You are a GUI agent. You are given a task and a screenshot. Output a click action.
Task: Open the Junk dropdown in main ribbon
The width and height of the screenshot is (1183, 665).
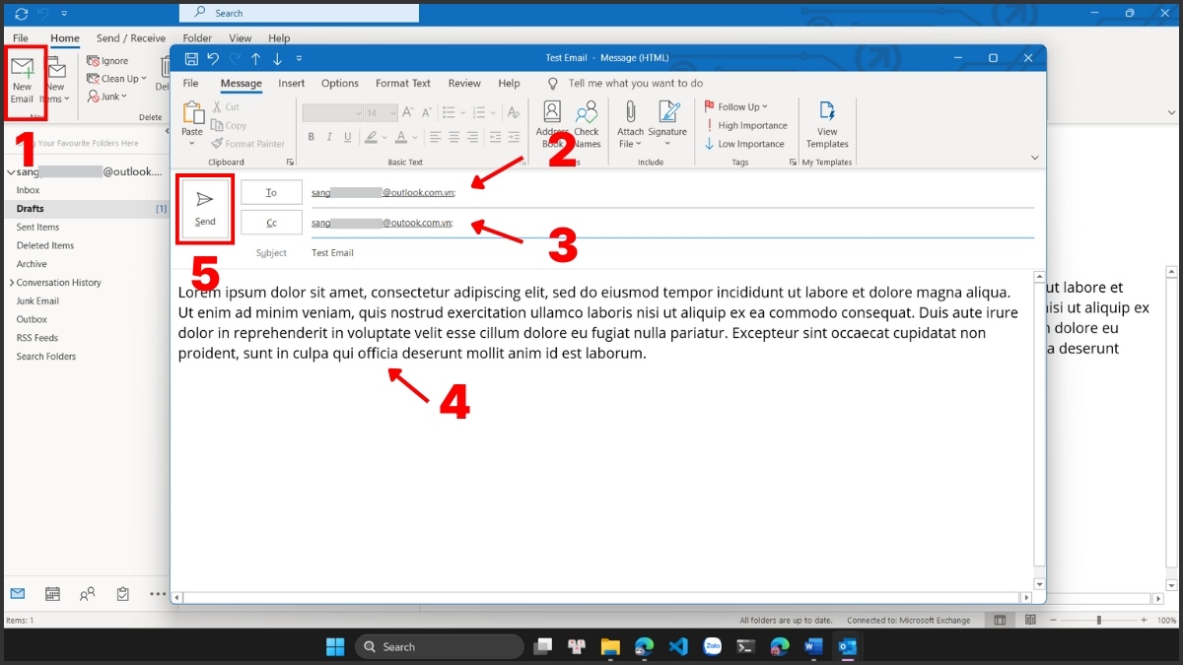click(108, 97)
